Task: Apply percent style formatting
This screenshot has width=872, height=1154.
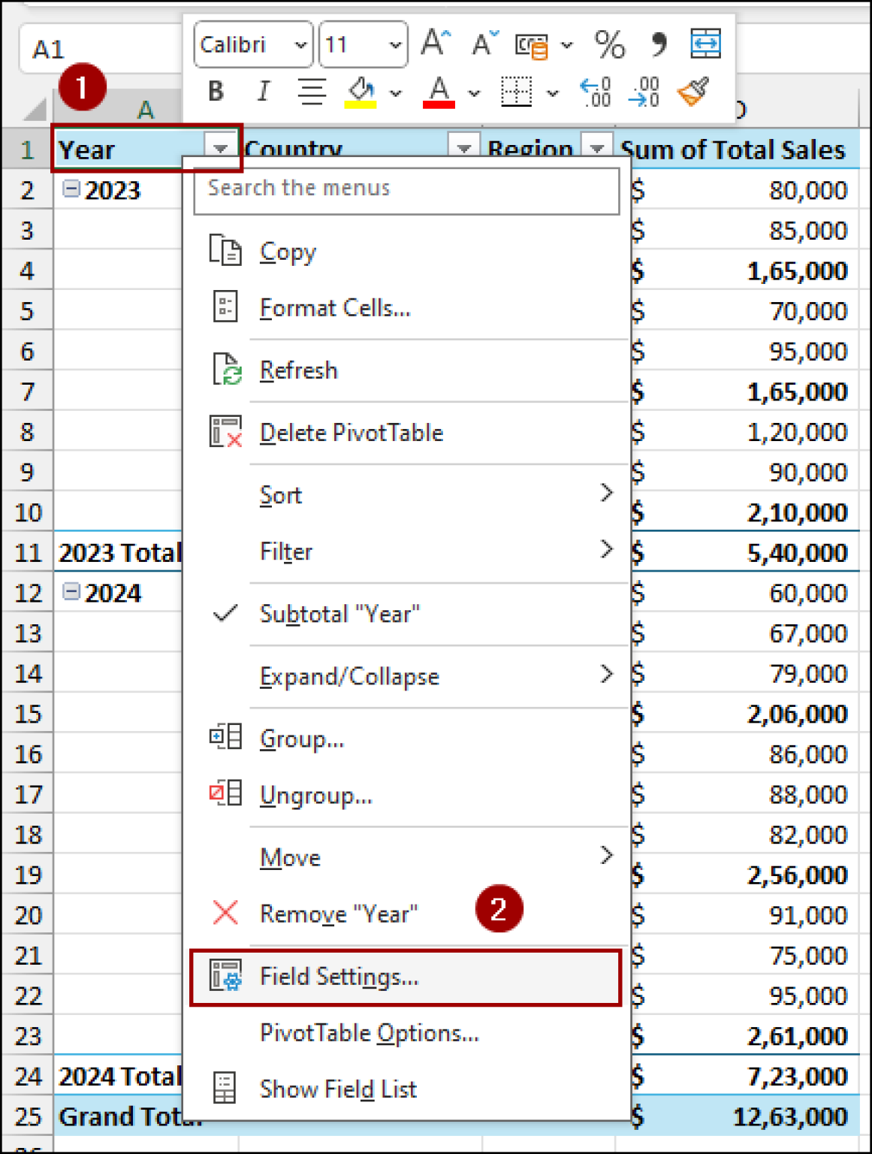Action: point(611,44)
